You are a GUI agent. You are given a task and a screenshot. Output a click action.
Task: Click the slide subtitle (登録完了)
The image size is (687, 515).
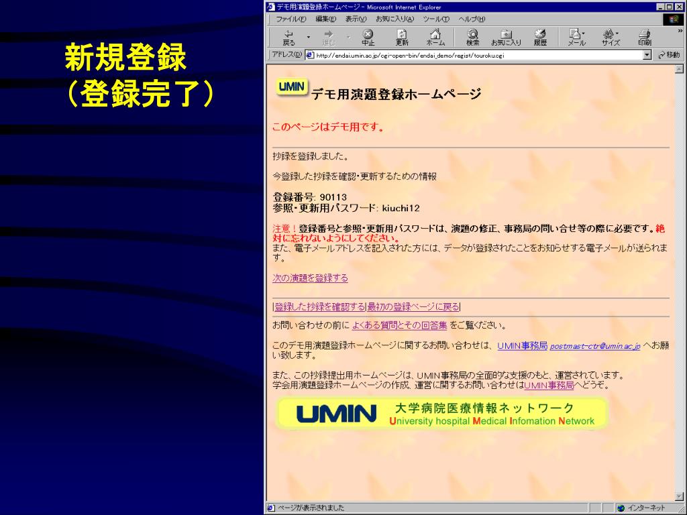click(x=140, y=94)
